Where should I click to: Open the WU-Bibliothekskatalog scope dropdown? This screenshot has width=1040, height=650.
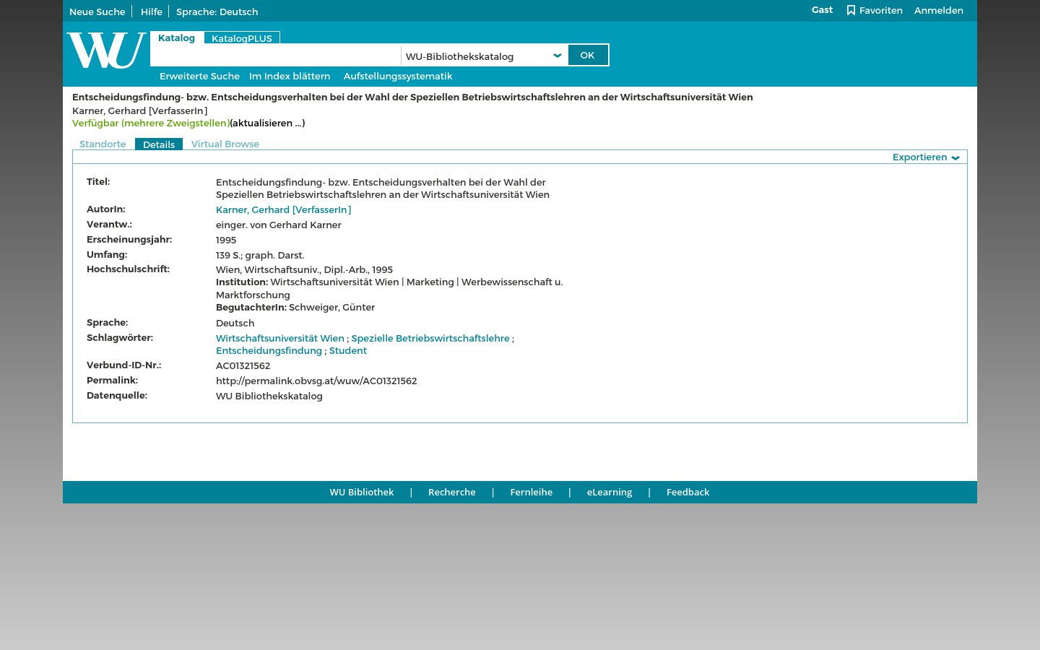[484, 56]
